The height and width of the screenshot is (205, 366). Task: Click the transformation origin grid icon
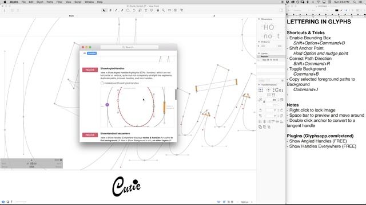[x=261, y=90]
